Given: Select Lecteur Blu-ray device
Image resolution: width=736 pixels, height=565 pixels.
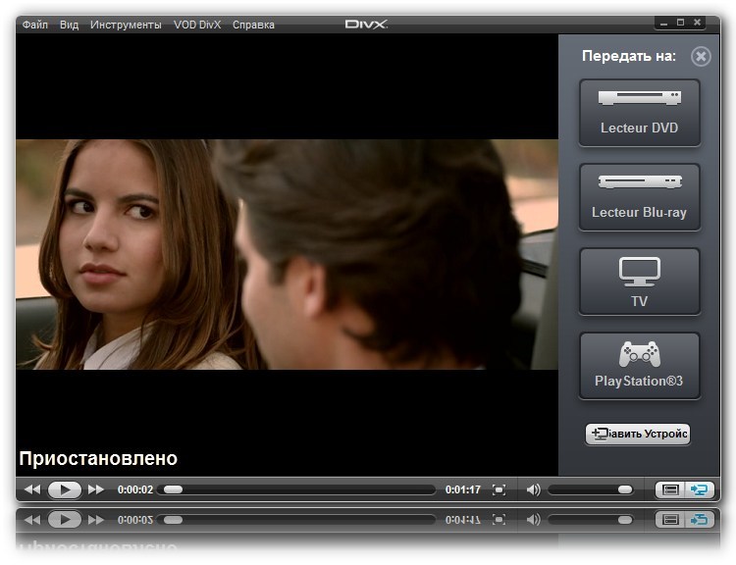Looking at the screenshot, I should pyautogui.click(x=639, y=197).
